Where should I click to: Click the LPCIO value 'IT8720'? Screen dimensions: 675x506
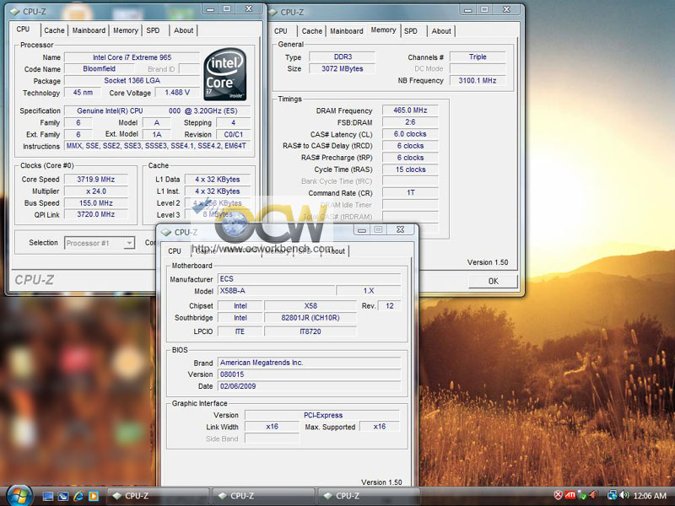[310, 331]
